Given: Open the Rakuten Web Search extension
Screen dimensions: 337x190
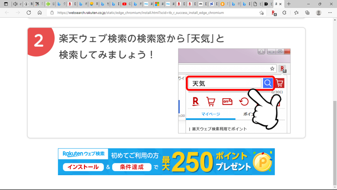Looking at the screenshot, I should click(274, 13).
